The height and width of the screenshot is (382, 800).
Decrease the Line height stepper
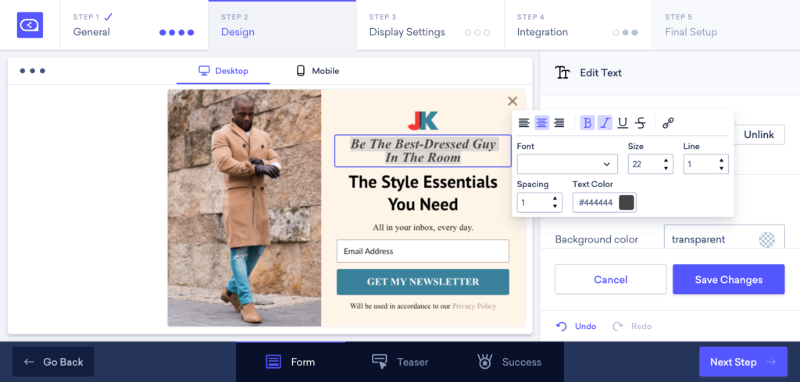tap(721, 168)
